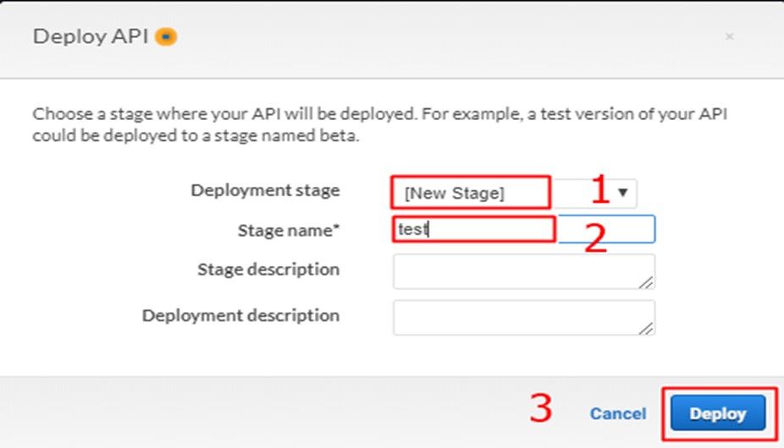Click the Deployment stage label
The height and width of the screenshot is (448, 784).
pyautogui.click(x=265, y=190)
